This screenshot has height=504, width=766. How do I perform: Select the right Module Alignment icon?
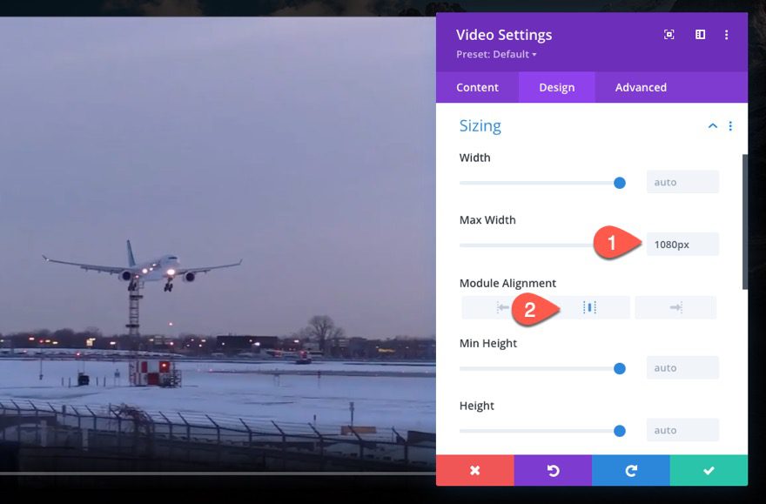(675, 306)
